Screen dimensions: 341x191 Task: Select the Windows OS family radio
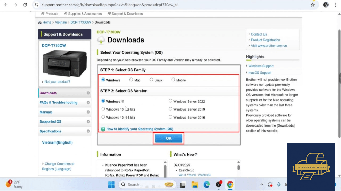[x=103, y=80]
